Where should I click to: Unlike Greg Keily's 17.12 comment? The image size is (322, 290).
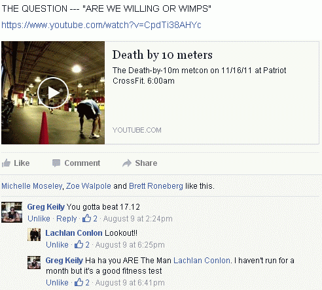[x=39, y=218]
